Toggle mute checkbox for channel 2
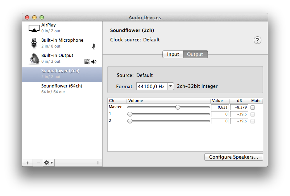 [253, 121]
